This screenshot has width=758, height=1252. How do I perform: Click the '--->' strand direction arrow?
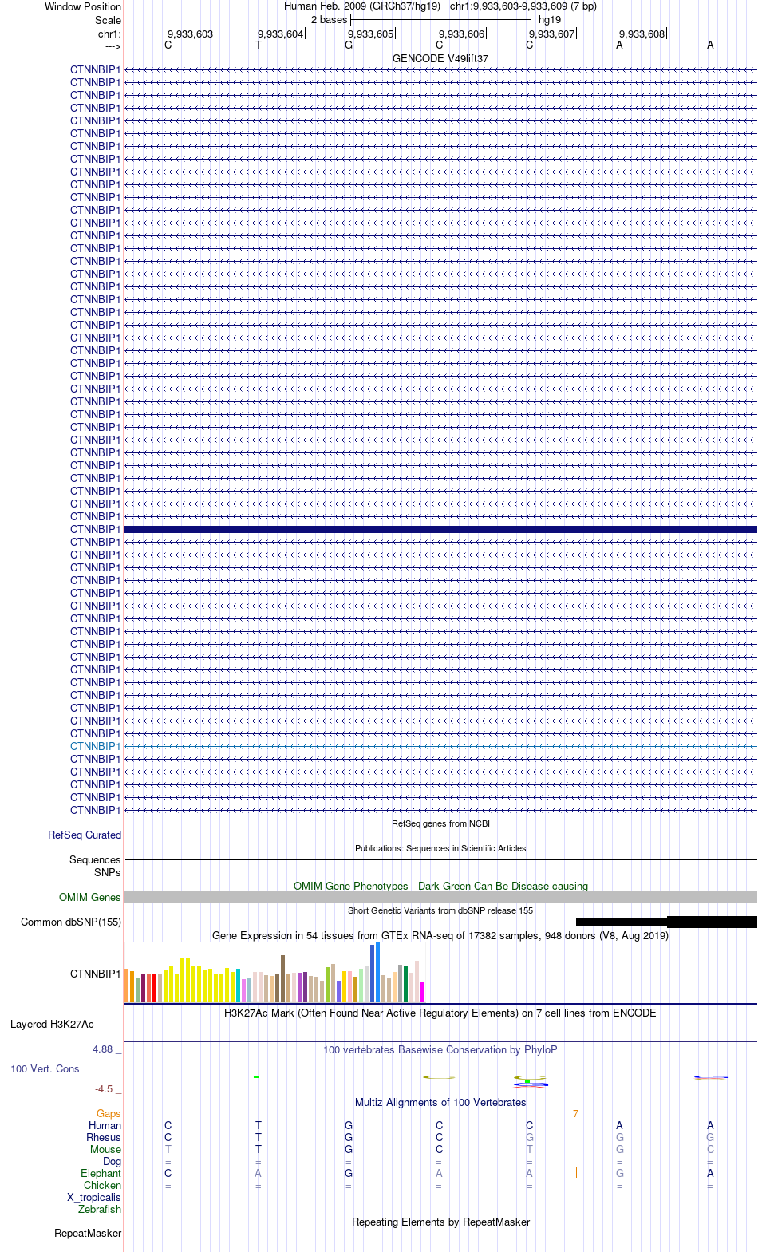[x=113, y=46]
